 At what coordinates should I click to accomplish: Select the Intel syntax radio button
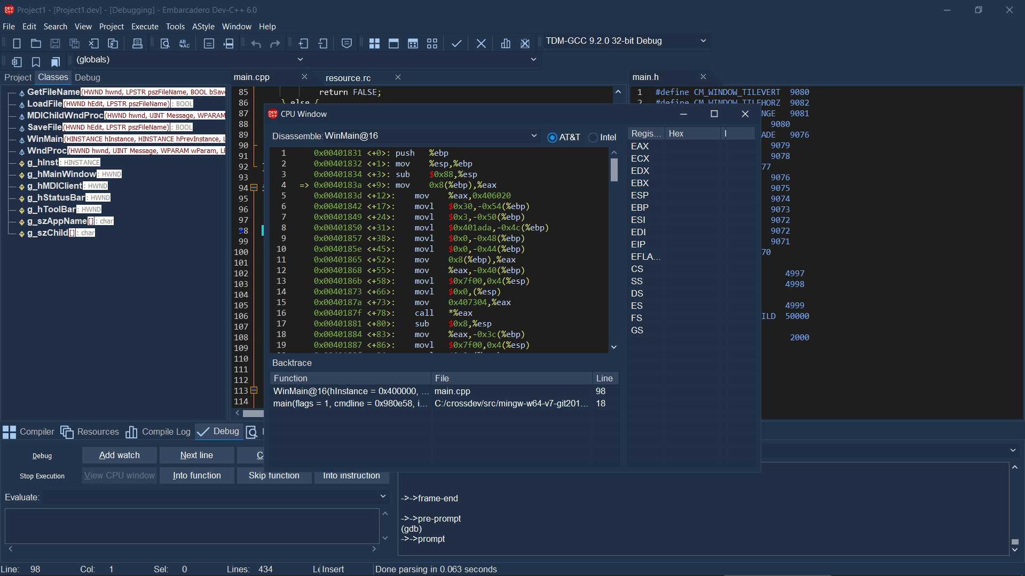(593, 138)
